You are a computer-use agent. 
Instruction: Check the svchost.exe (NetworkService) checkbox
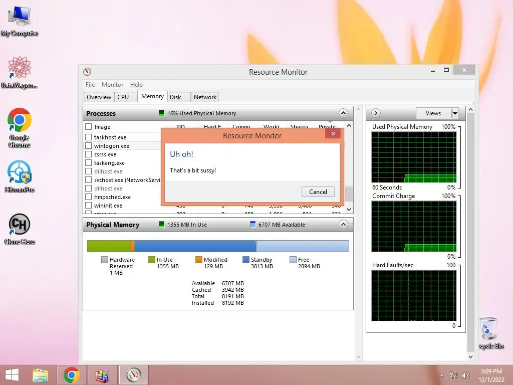(88, 180)
